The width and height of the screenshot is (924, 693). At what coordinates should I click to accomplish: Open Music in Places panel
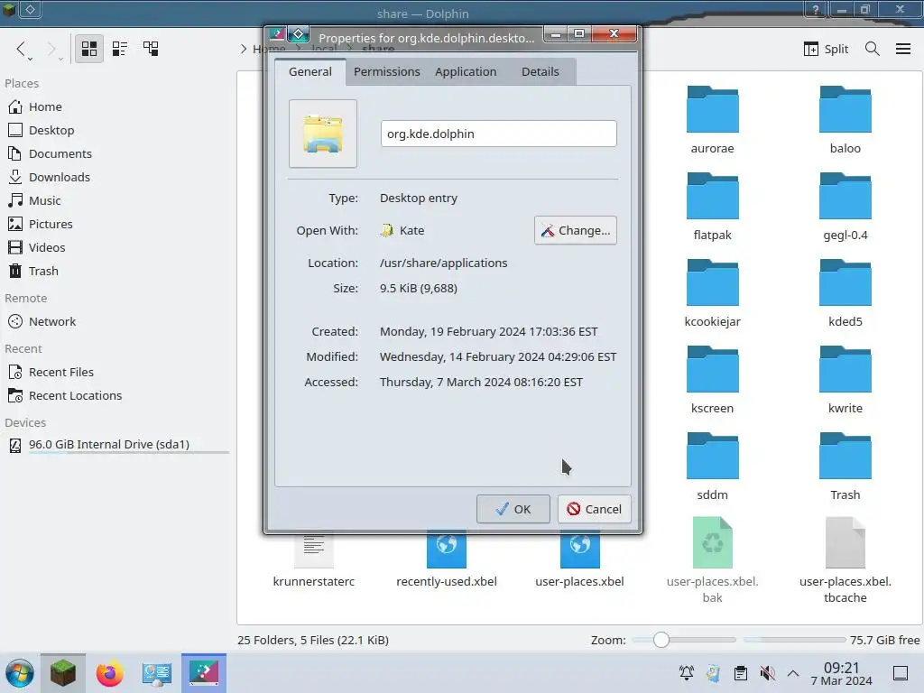click(x=35, y=201)
